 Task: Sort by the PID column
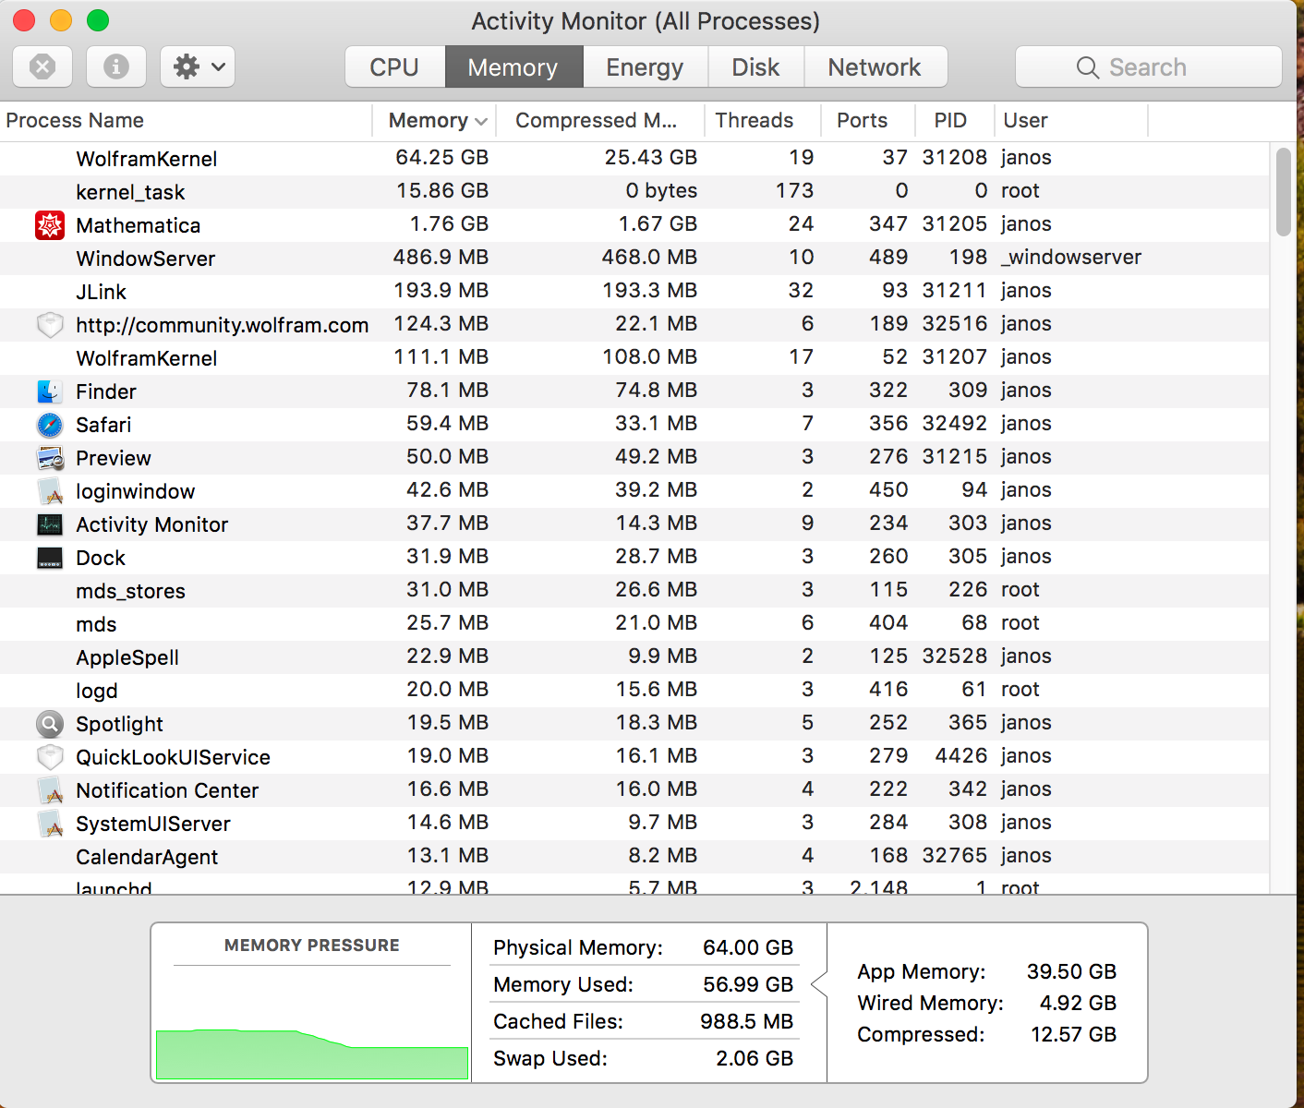(x=954, y=120)
